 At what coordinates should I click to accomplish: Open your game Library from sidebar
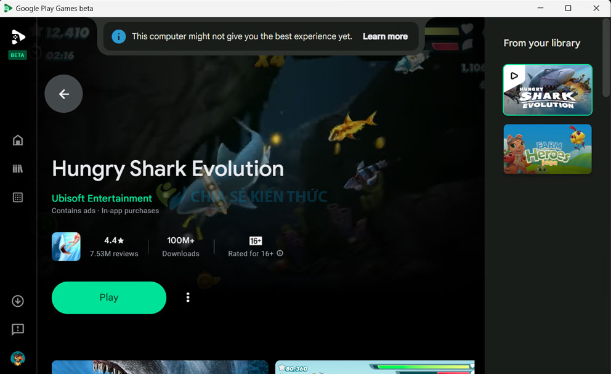click(18, 168)
